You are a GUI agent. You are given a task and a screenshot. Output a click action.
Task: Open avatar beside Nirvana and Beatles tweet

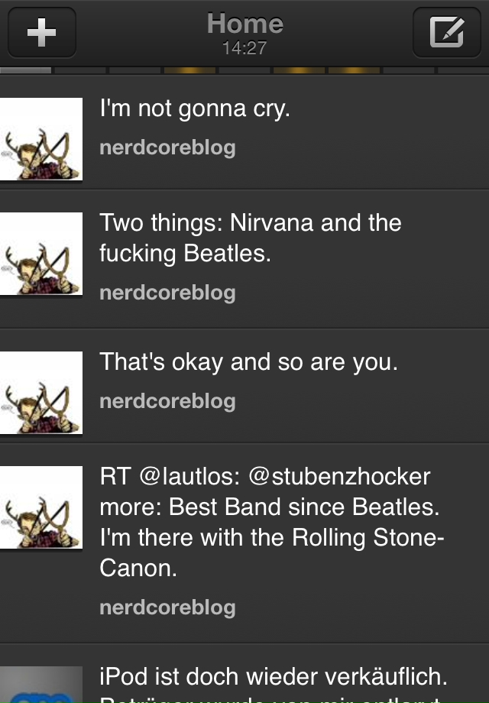tap(41, 254)
